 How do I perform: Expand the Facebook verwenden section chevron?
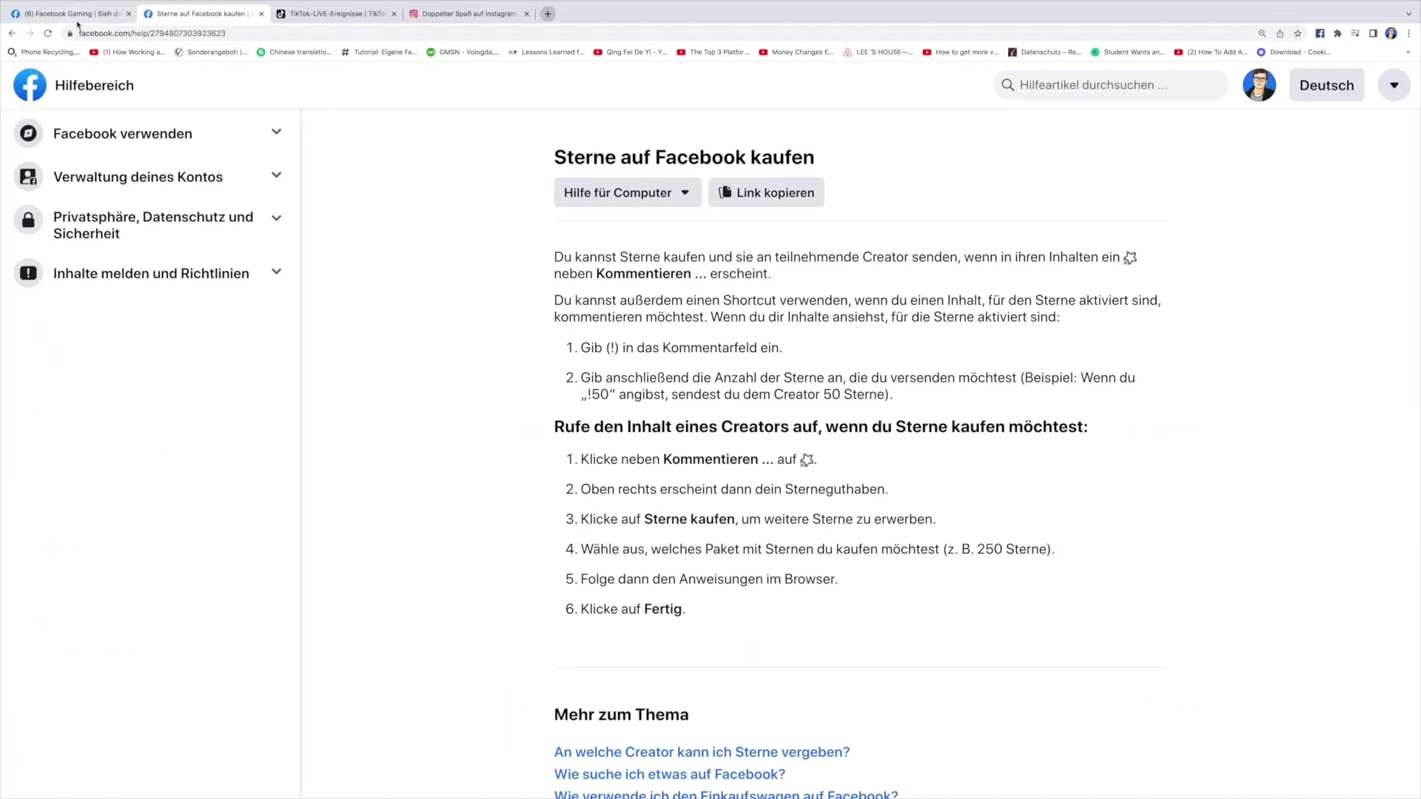(276, 132)
